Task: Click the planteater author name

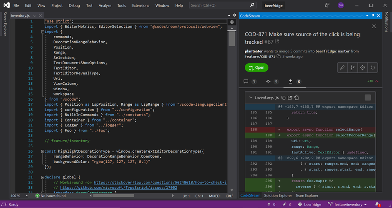Action: [254, 52]
